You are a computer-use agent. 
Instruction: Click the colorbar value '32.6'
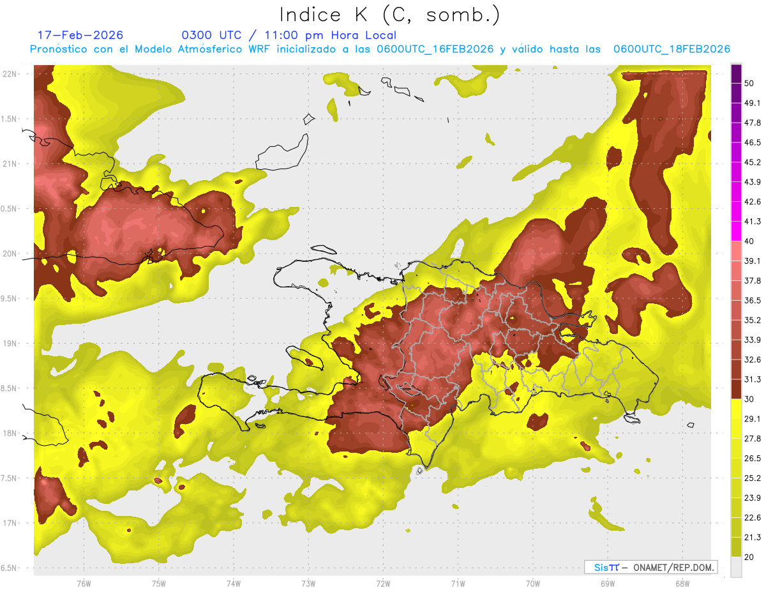click(753, 360)
